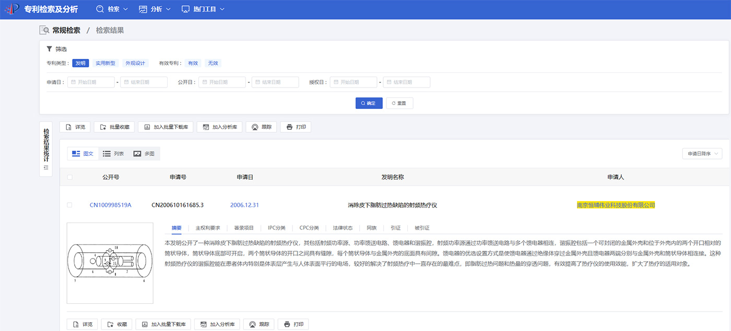731x331 pixels.
Task: Click the blue 确定 confirm button
Action: [369, 103]
